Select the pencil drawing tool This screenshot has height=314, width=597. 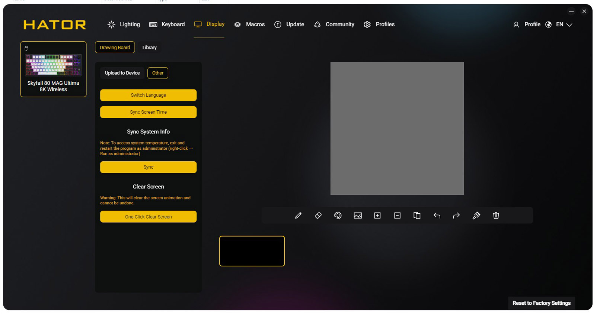click(298, 216)
